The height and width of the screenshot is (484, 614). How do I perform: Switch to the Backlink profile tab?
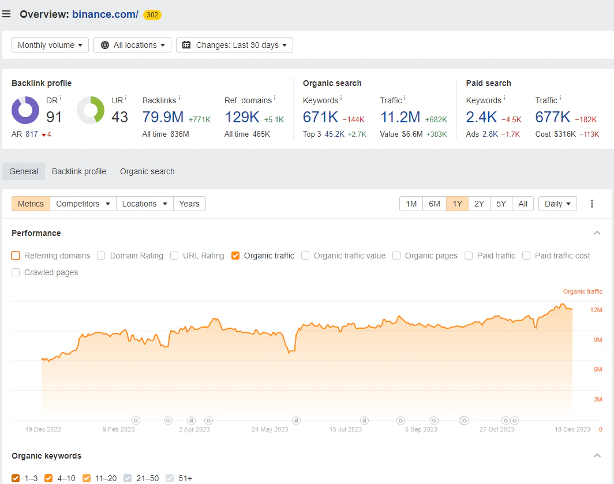(x=79, y=171)
